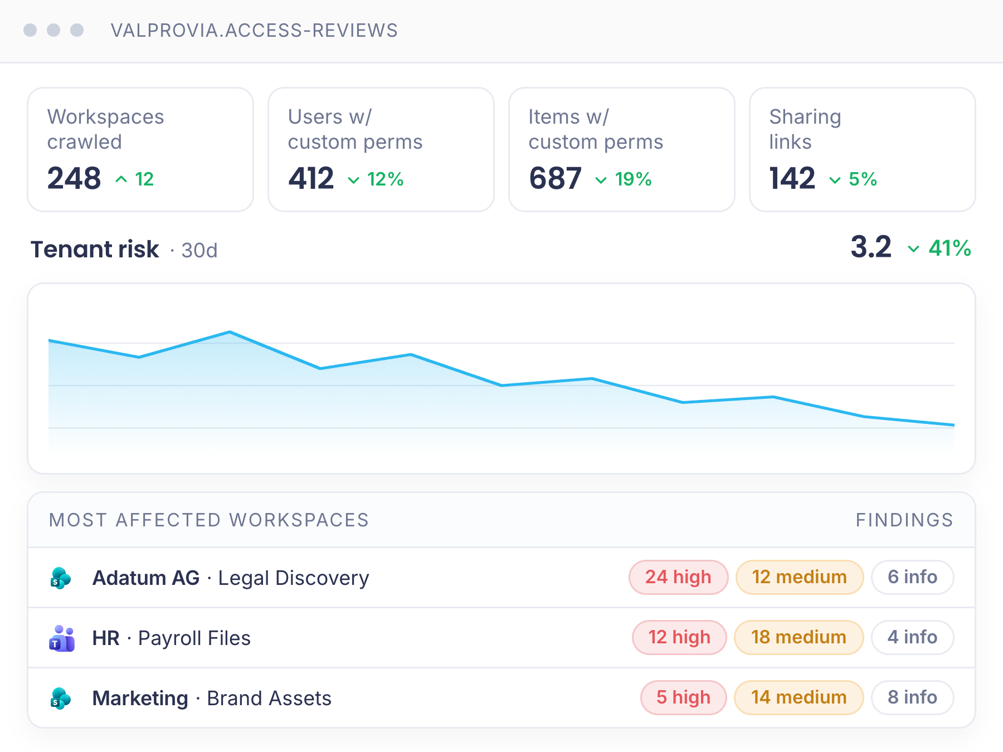Image resolution: width=1003 pixels, height=752 pixels.
Task: Click the down chevron beside 5% sharing links
Action: click(835, 180)
